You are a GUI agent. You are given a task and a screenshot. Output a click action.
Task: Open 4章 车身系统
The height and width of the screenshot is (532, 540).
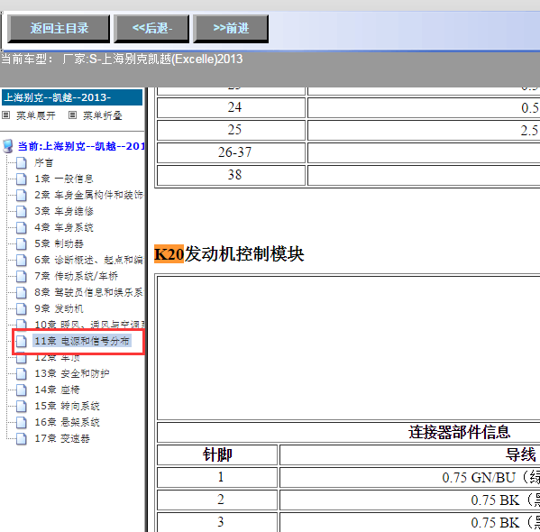(x=64, y=227)
